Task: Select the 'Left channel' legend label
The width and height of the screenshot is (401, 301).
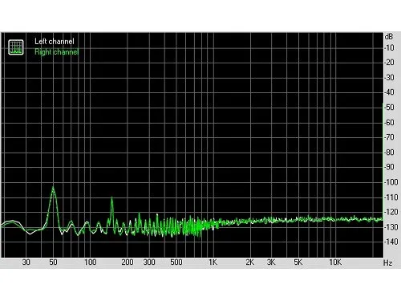Action: 55,41
